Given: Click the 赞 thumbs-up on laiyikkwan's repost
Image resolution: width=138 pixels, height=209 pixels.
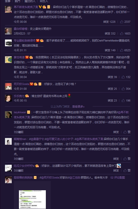Looking at the screenshot, I should point(127,132).
